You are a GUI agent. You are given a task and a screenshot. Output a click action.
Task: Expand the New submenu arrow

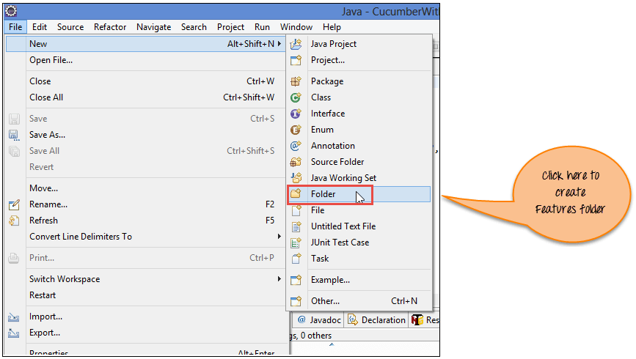pos(279,44)
